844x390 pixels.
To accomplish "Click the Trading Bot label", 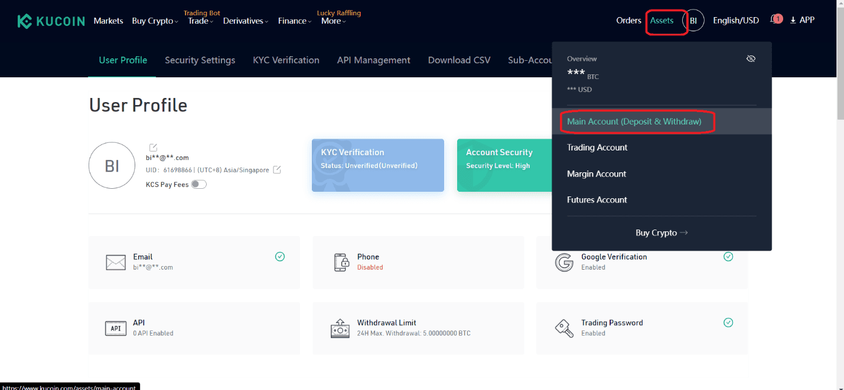I will click(202, 13).
